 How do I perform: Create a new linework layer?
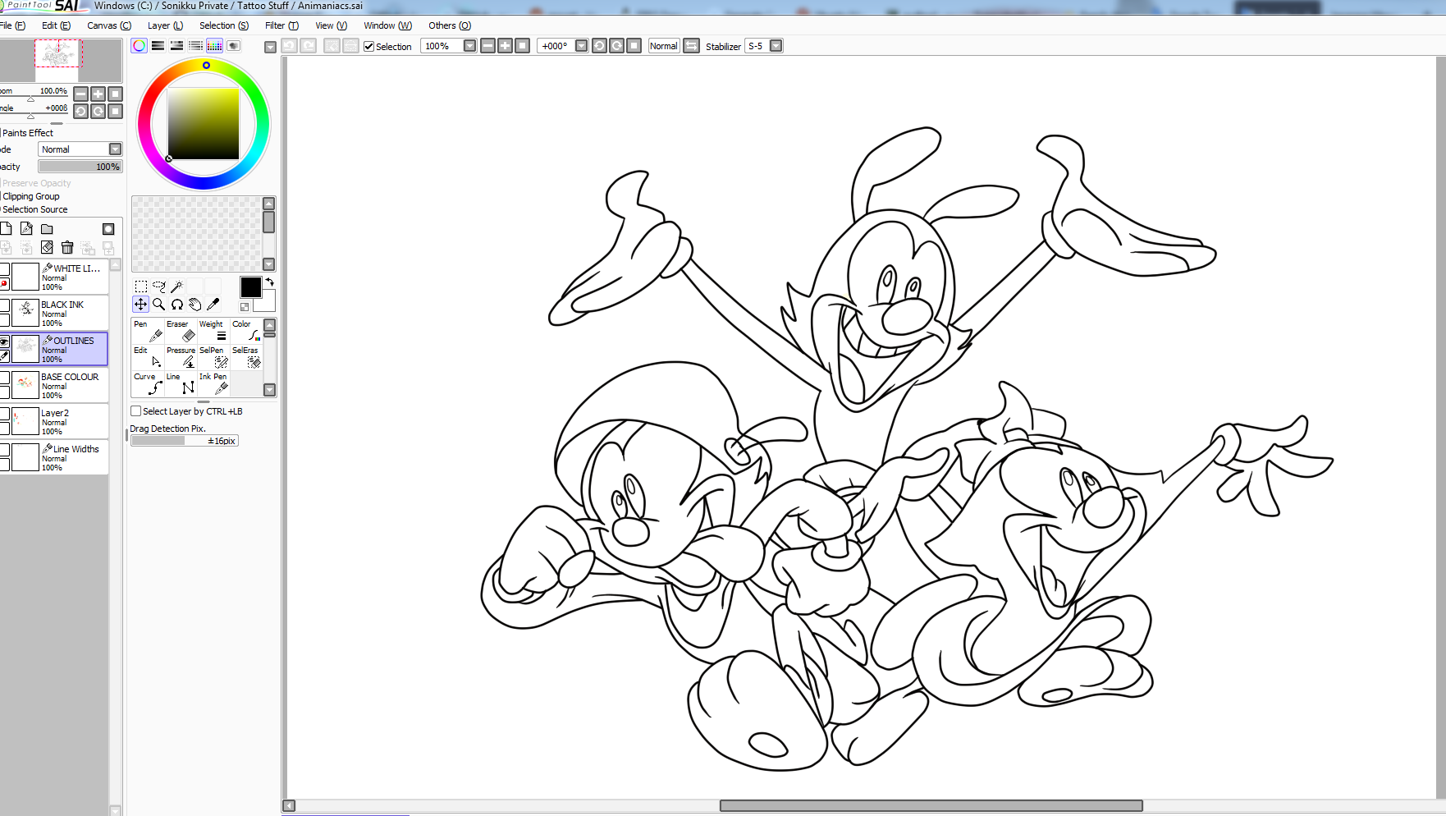pos(26,229)
